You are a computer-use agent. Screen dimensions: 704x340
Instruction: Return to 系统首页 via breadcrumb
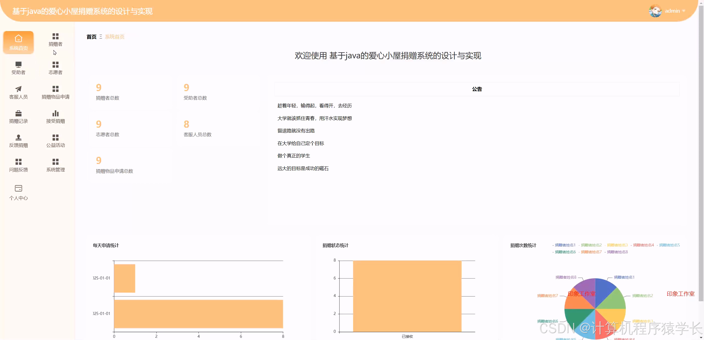pyautogui.click(x=115, y=37)
